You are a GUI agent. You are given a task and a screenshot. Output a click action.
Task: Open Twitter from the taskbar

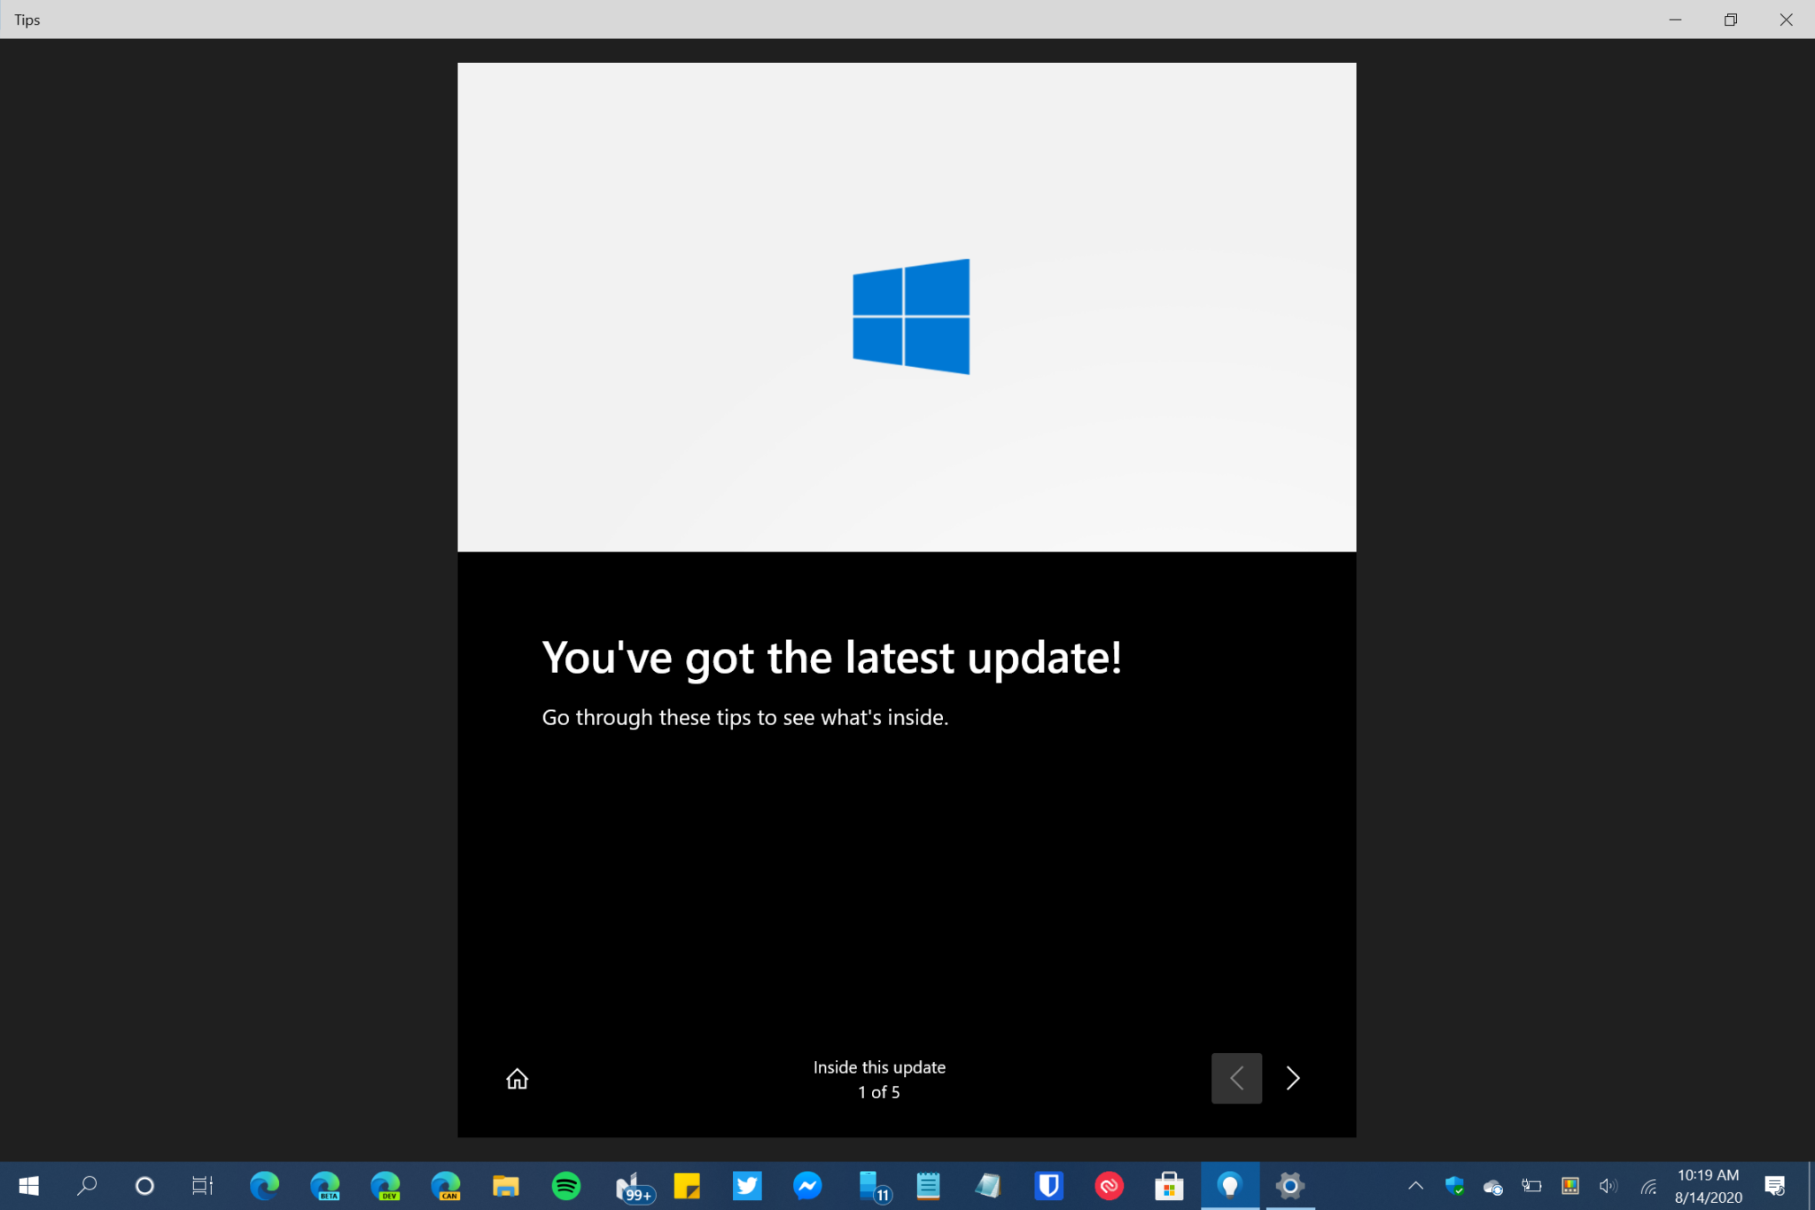747,1186
